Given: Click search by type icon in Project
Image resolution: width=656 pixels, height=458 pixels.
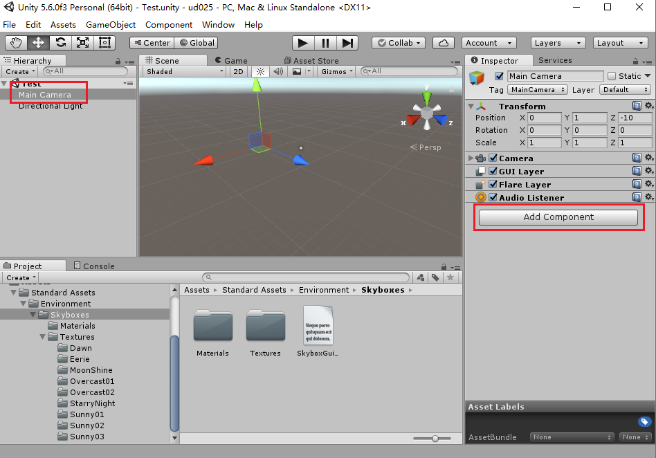Looking at the screenshot, I should 421,277.
